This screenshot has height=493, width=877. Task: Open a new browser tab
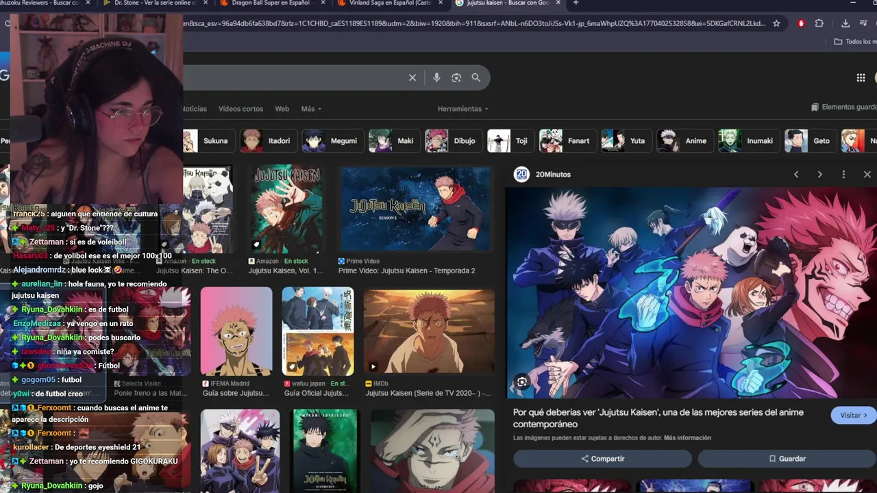click(576, 3)
